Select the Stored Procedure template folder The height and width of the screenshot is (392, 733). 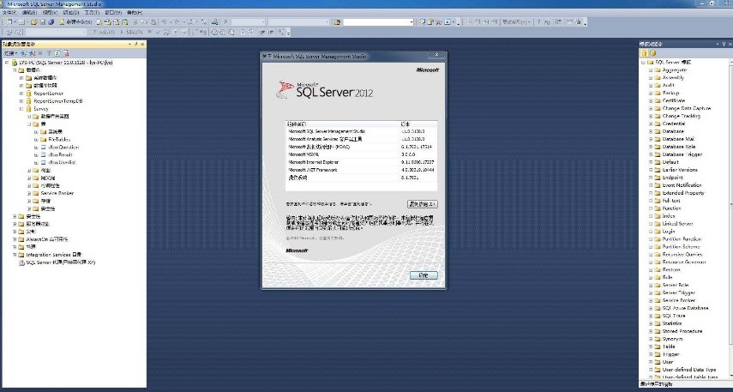tap(682, 331)
